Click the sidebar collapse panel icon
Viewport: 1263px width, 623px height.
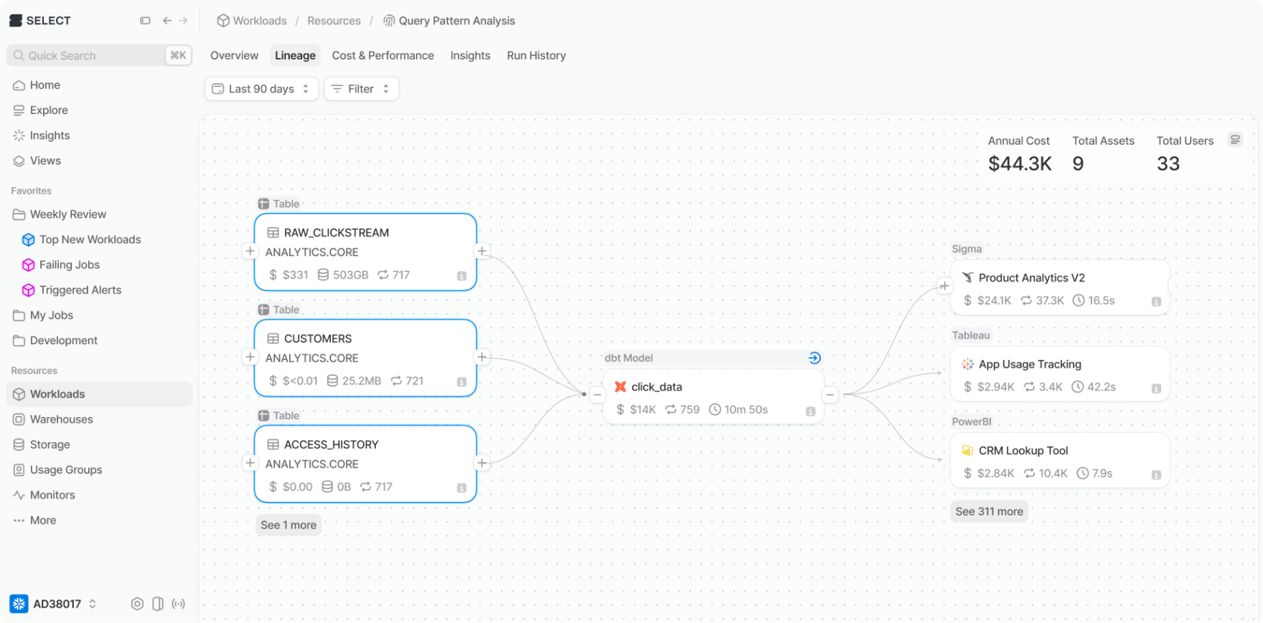[x=145, y=21]
